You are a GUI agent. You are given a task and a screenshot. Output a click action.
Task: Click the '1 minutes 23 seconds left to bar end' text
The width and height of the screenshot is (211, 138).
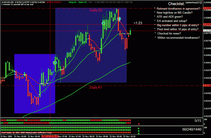point(17,4)
